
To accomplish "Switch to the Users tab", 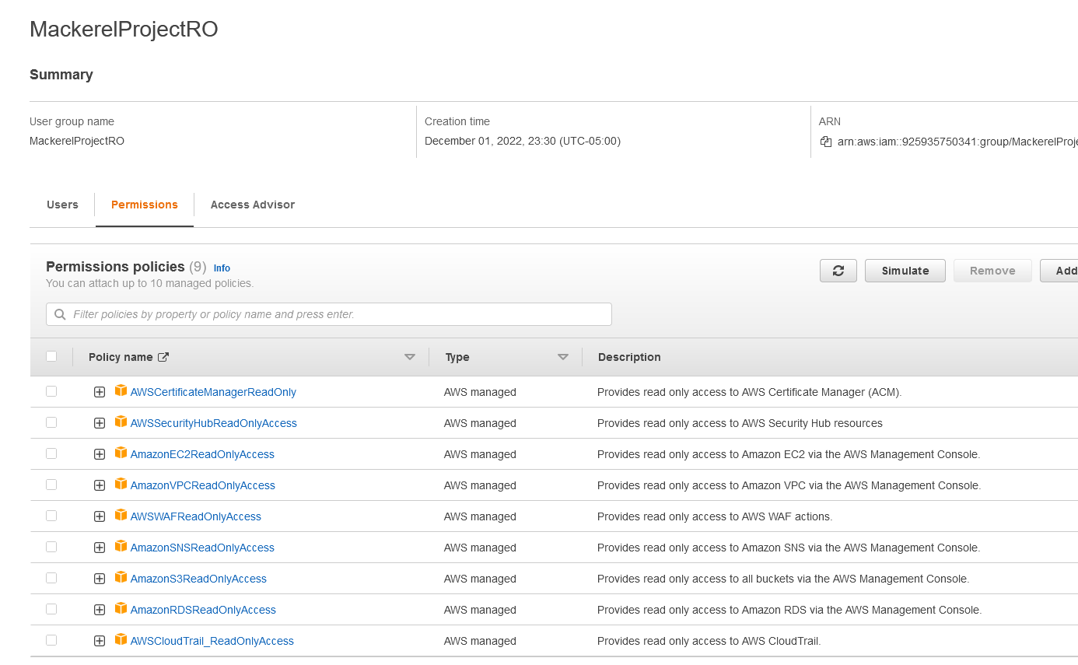I will (x=62, y=205).
